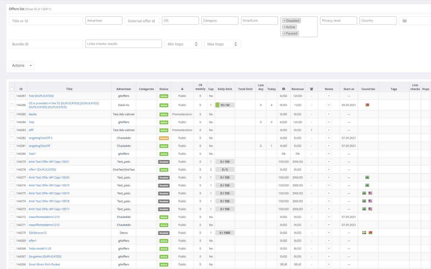The height and width of the screenshot is (269, 431).
Task: Tick the checkbox for targetingTestOff 2
Action: 12,138
